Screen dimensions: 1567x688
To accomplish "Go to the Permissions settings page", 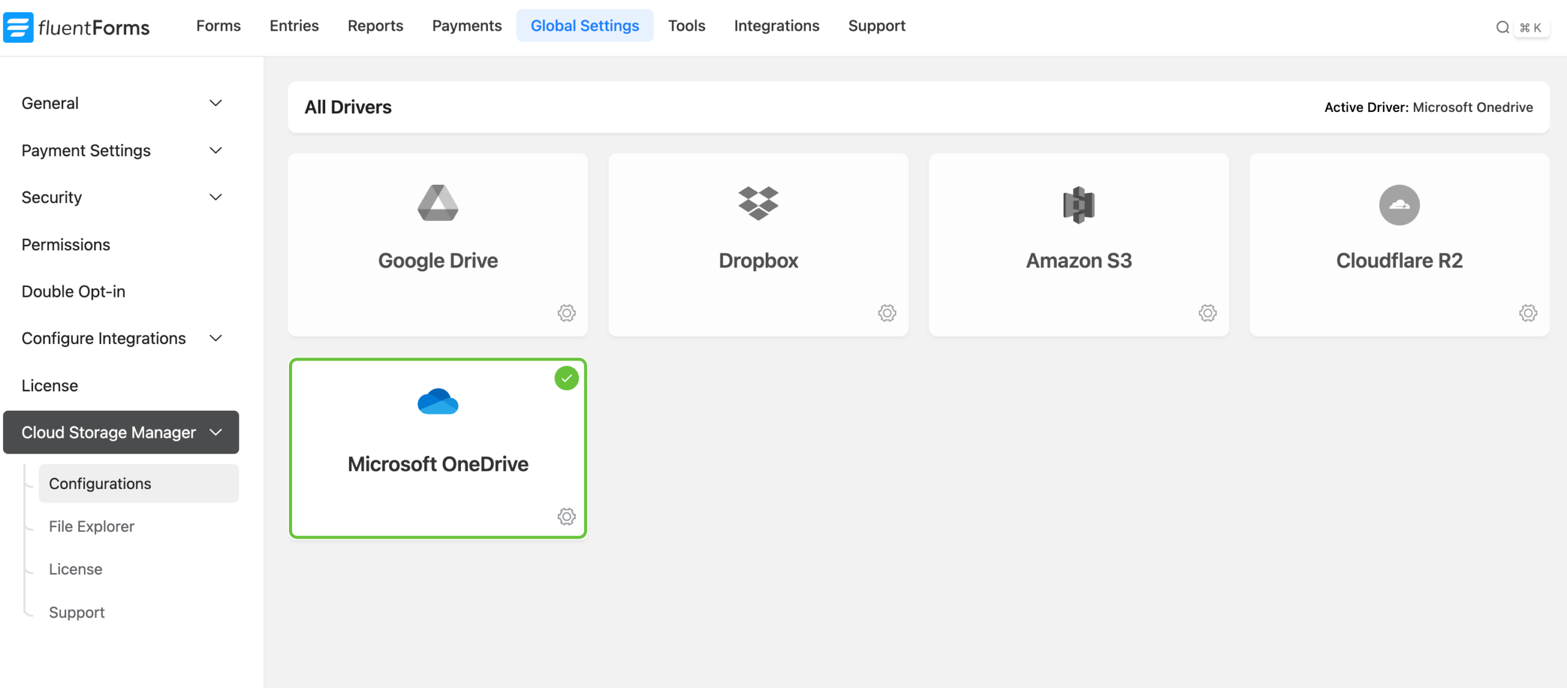I will pyautogui.click(x=66, y=245).
